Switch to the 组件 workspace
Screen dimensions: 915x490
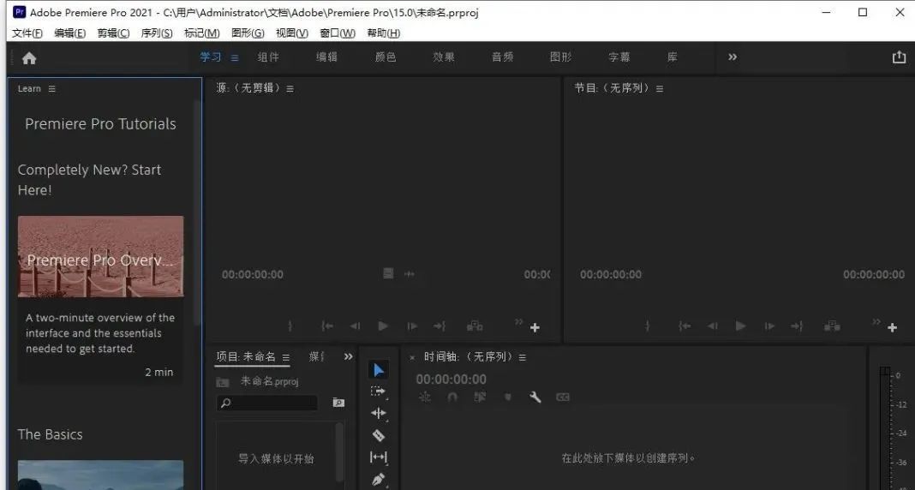point(268,57)
